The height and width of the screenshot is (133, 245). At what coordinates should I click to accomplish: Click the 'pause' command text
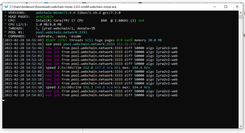point(60,36)
